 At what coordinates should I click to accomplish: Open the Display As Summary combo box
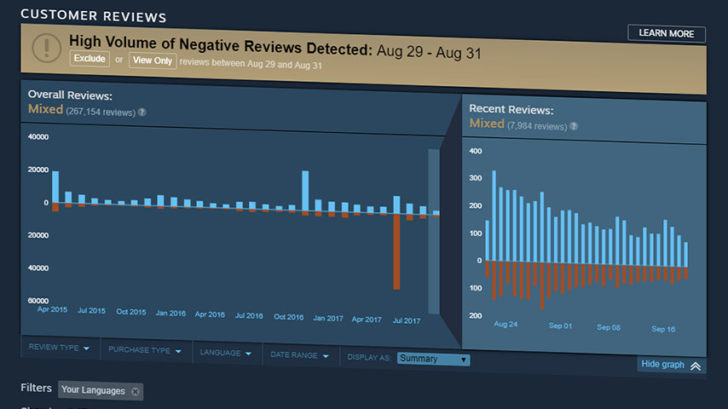(x=433, y=359)
